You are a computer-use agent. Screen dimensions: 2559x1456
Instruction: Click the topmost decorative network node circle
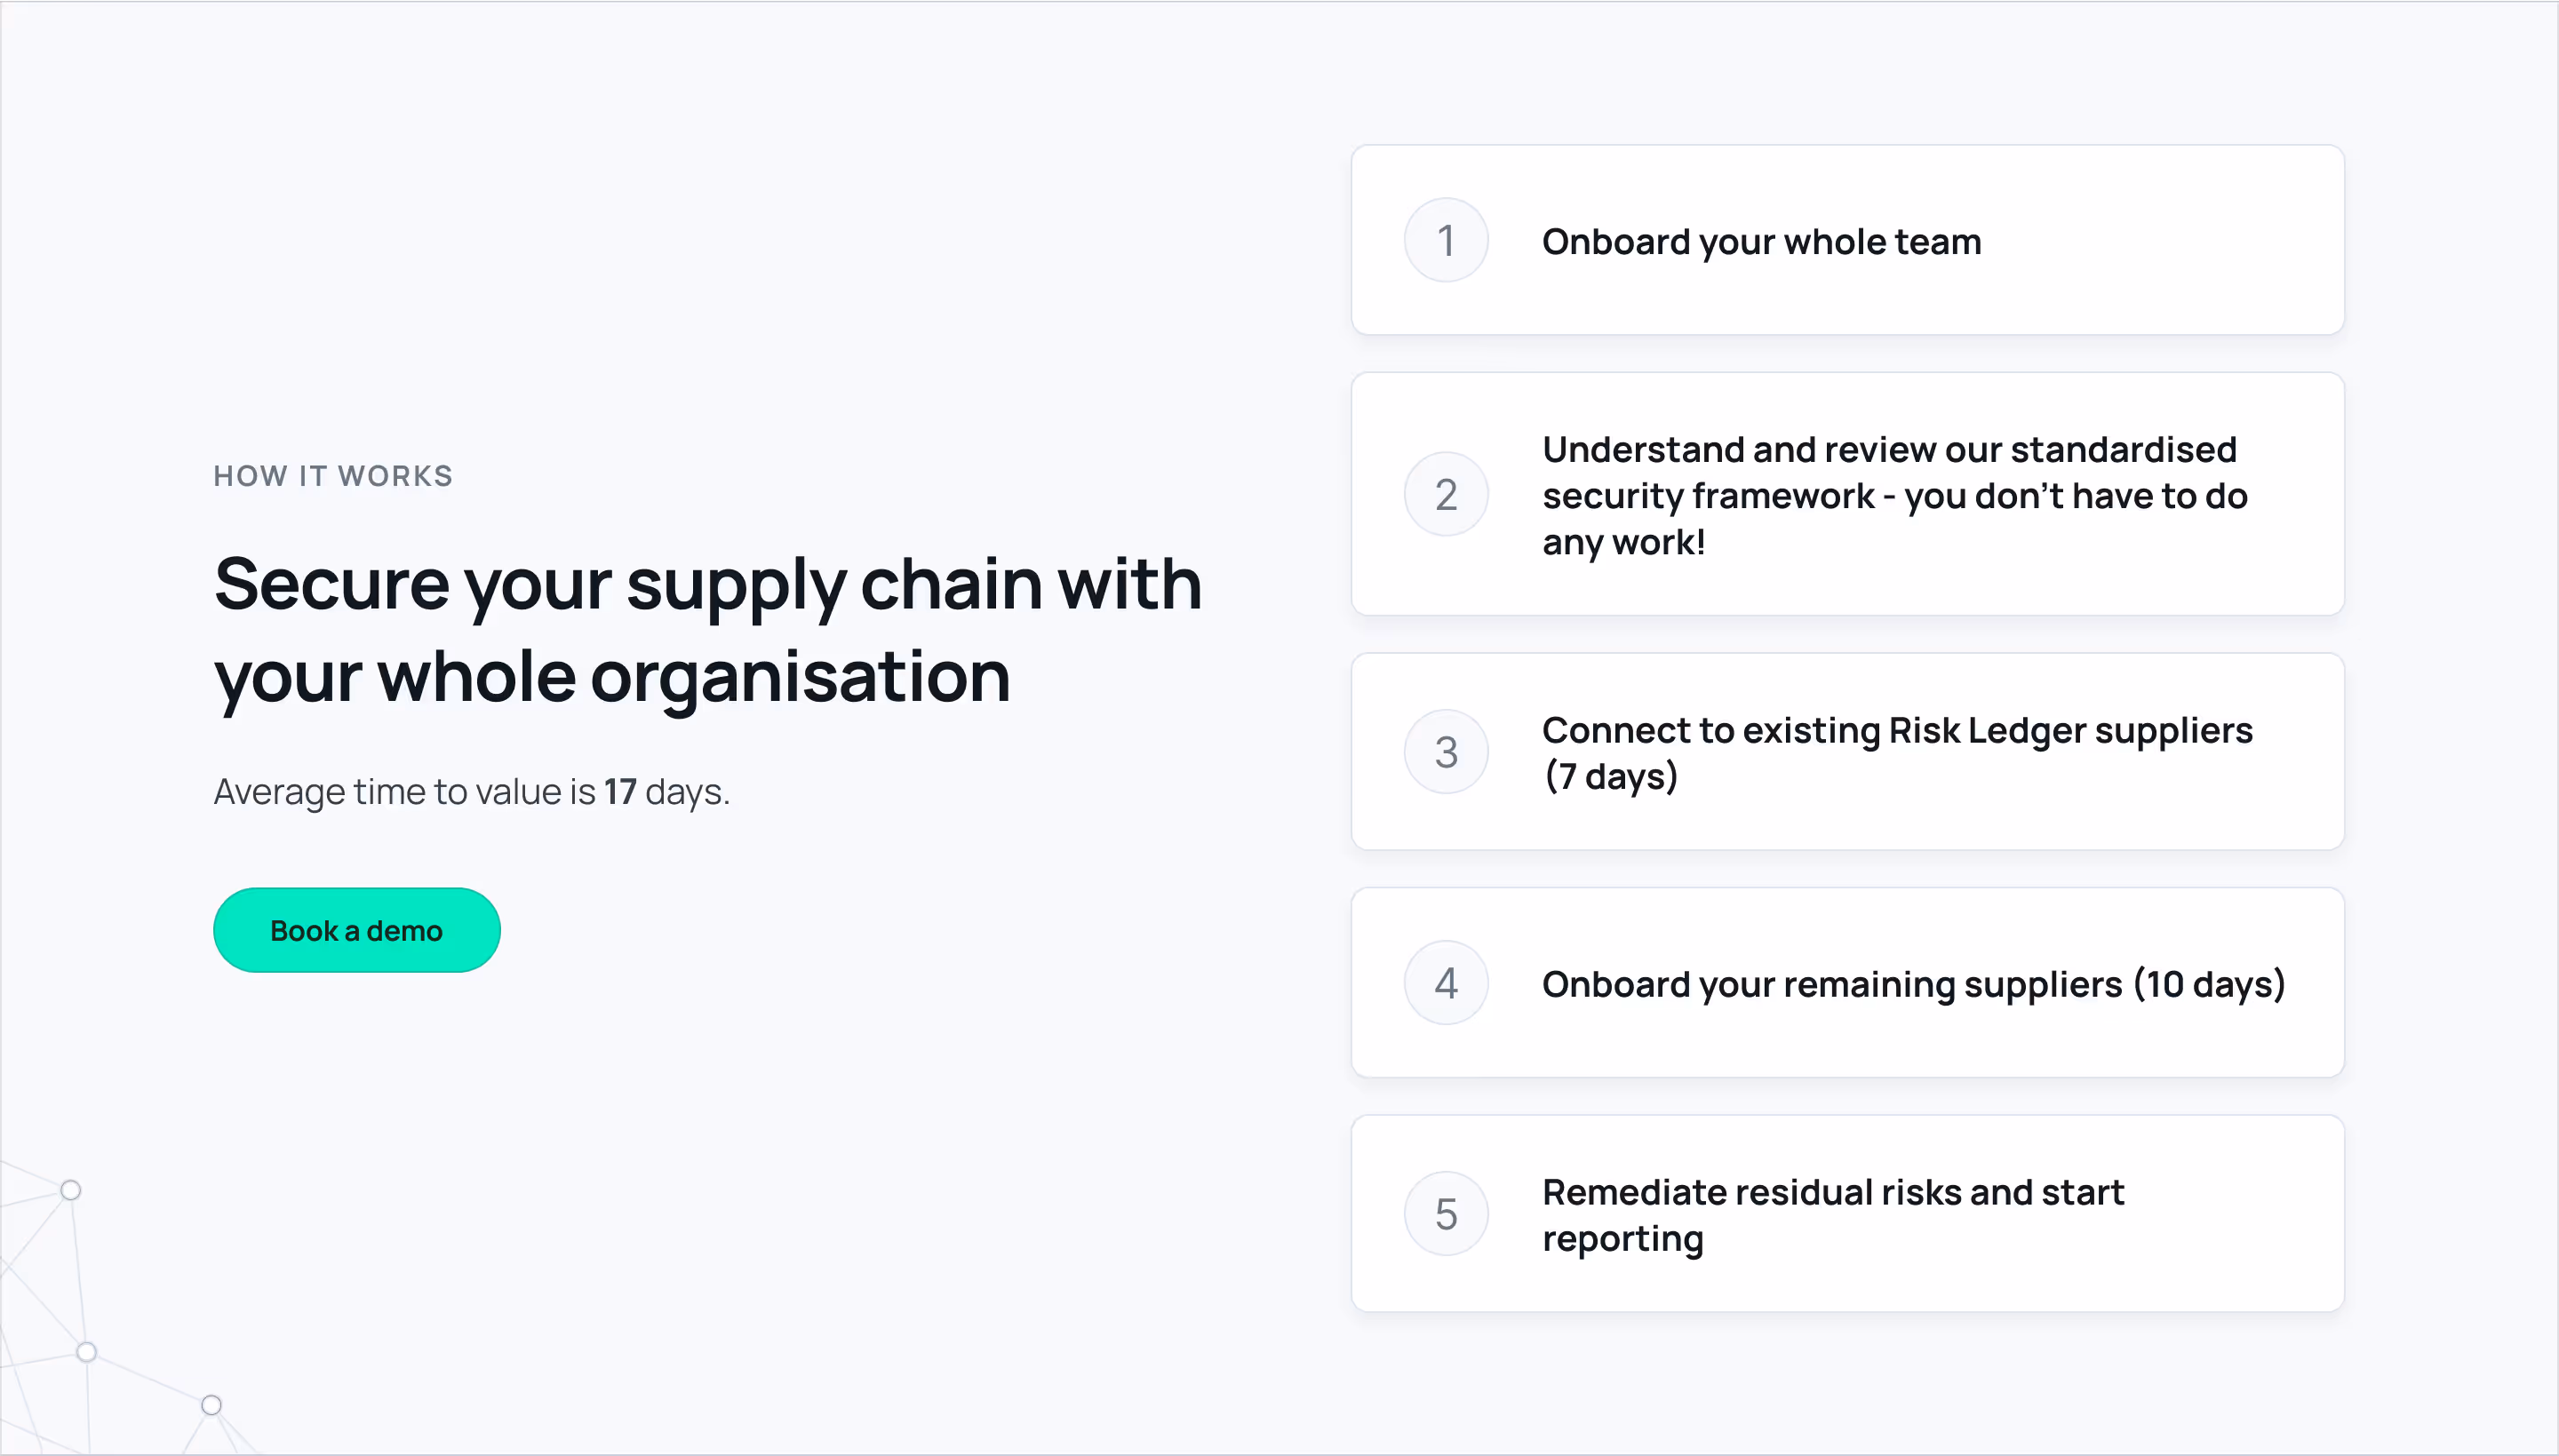[70, 1190]
